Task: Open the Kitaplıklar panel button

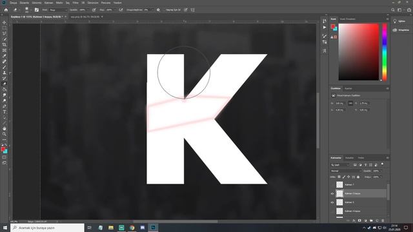Action: pos(401,30)
